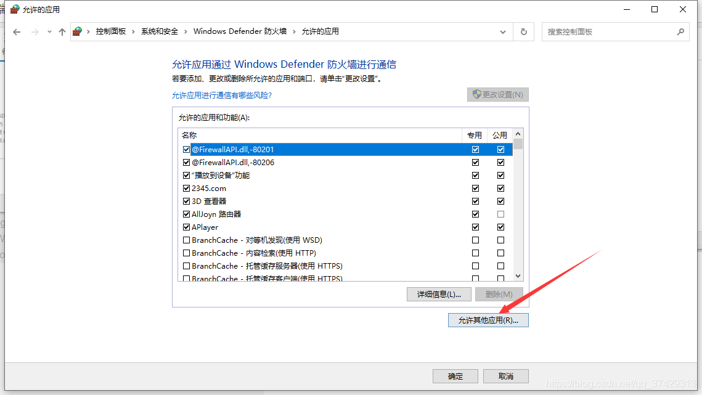This screenshot has width=702, height=395.
Task: Click the refresh icon beside the address bar
Action: (523, 32)
